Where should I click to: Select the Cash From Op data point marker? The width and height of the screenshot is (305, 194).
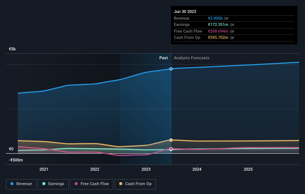[x=171, y=140]
